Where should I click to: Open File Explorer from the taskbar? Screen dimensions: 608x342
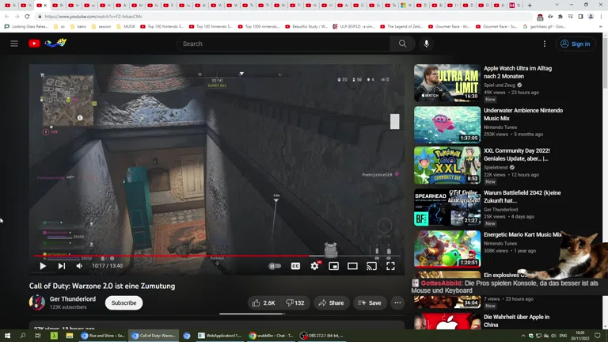coord(70,336)
